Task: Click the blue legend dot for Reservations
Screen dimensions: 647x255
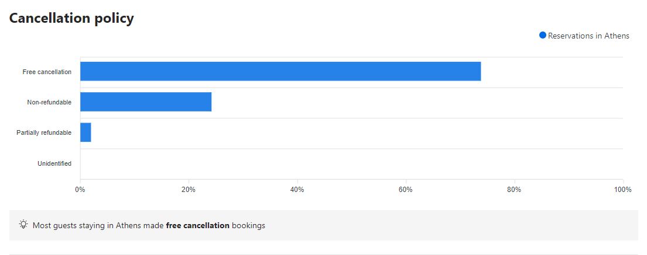Action: (x=542, y=36)
